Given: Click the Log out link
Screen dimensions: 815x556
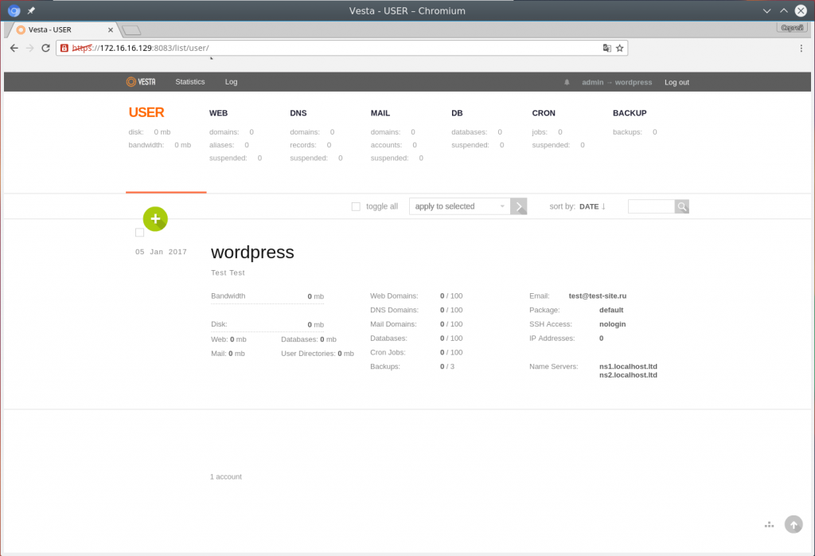Looking at the screenshot, I should point(677,82).
